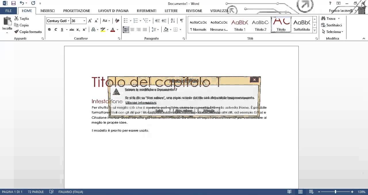Undo the last action

coord(22,3)
